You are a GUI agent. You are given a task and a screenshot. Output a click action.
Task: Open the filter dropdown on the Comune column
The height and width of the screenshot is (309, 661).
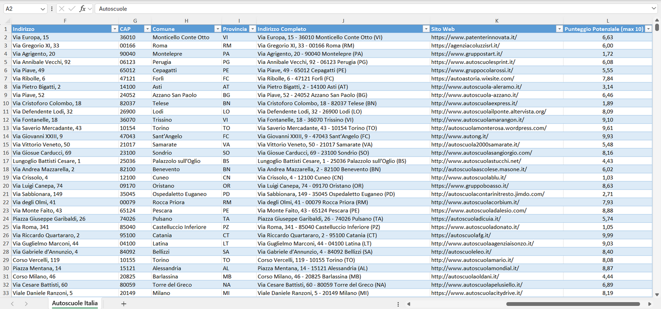(218, 29)
